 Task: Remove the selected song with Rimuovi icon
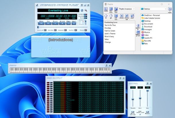pyautogui.click(x=122, y=16)
